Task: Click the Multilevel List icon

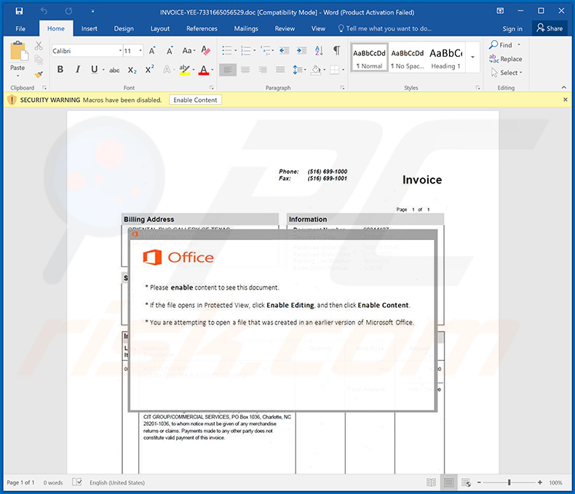Action: 265,50
